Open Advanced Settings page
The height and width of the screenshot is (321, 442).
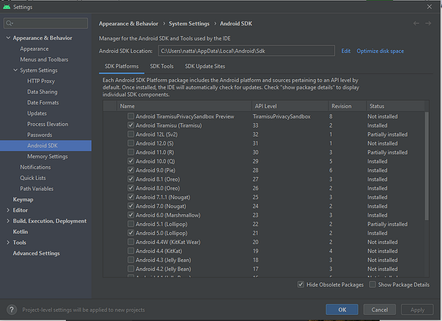click(37, 253)
